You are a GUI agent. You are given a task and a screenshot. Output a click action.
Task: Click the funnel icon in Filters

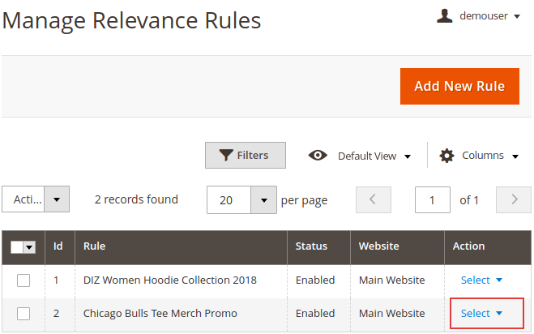click(x=225, y=155)
